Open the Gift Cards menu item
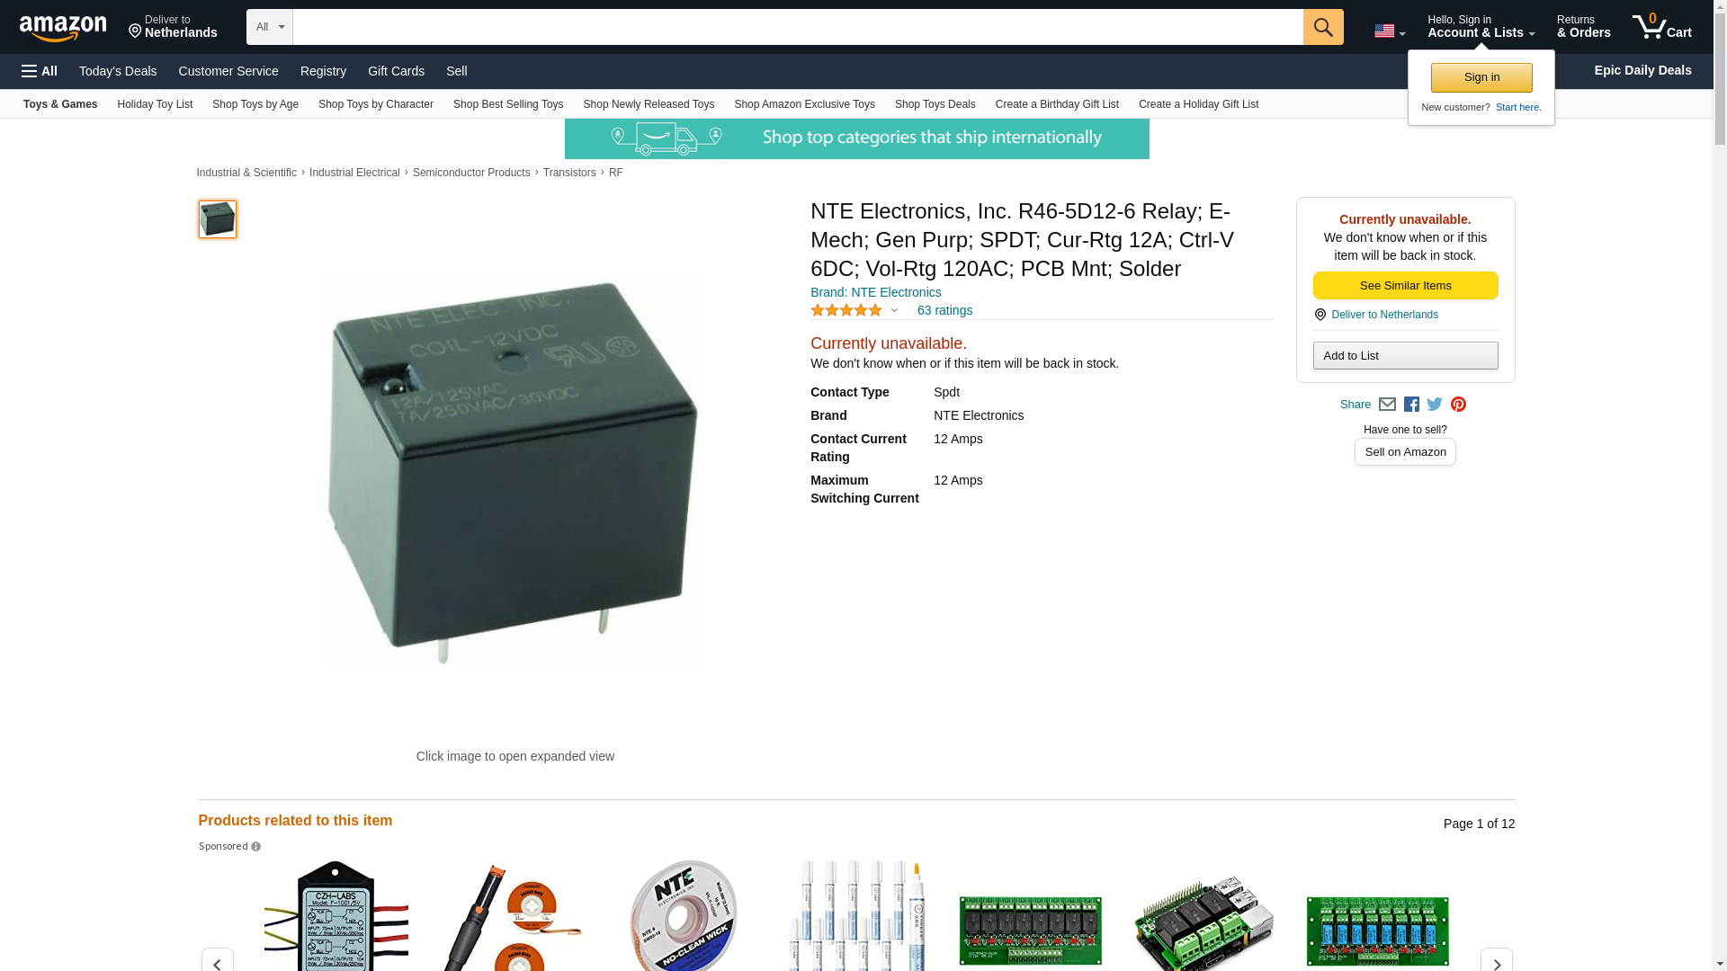Screen dimensions: 1727x971 [396, 71]
